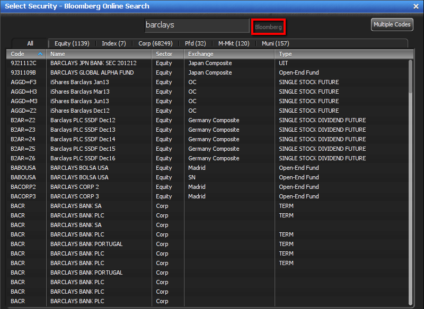
Task: Select code BACORP3
Action: [23, 196]
